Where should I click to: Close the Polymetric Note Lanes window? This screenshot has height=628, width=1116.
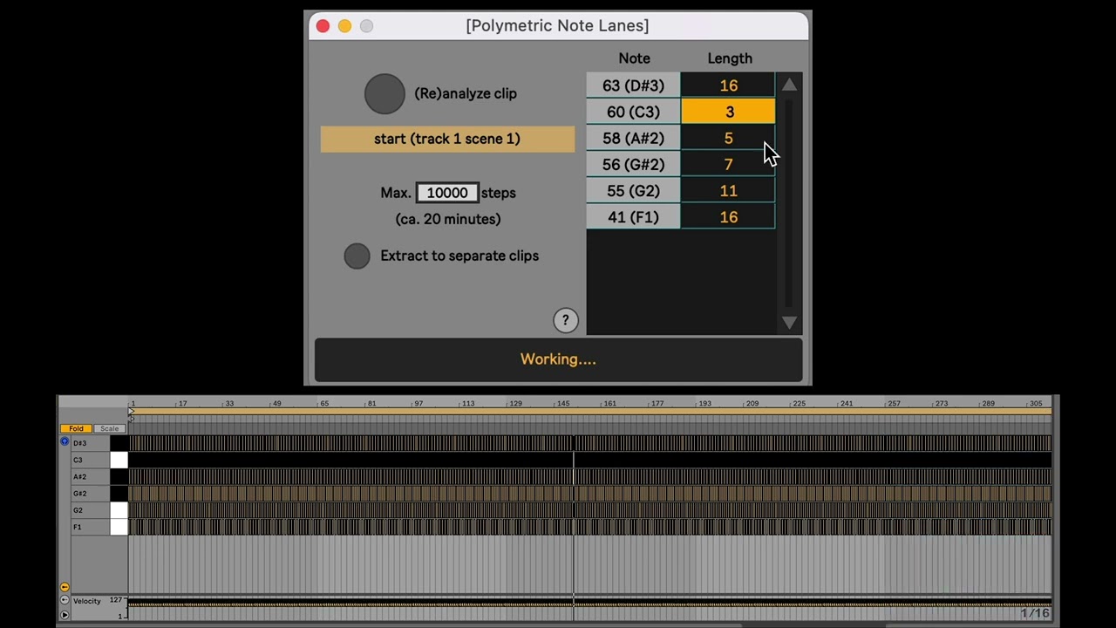(x=323, y=26)
